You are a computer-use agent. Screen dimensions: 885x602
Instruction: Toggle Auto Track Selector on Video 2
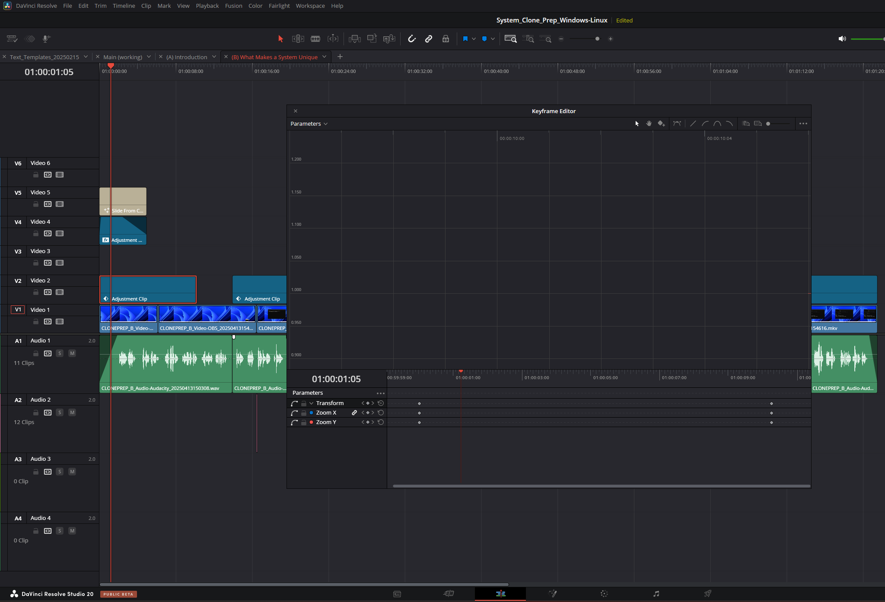48,292
